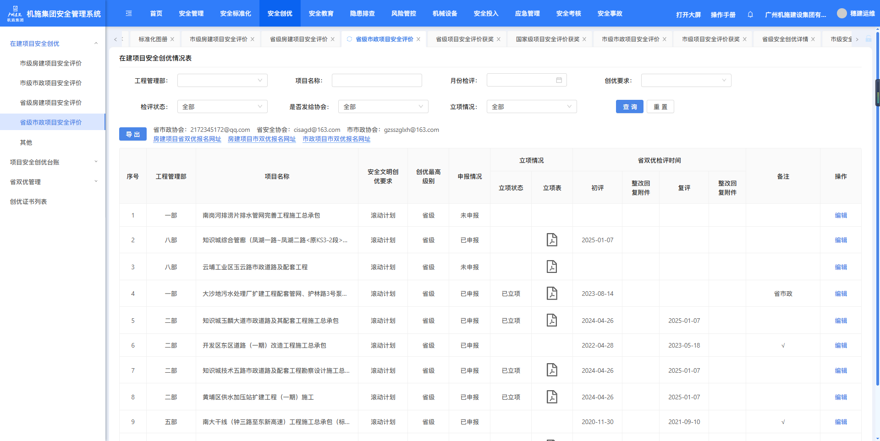Viewport: 880px width, 441px height.
Task: Expand the 工程管理部 dropdown
Action: click(222, 81)
